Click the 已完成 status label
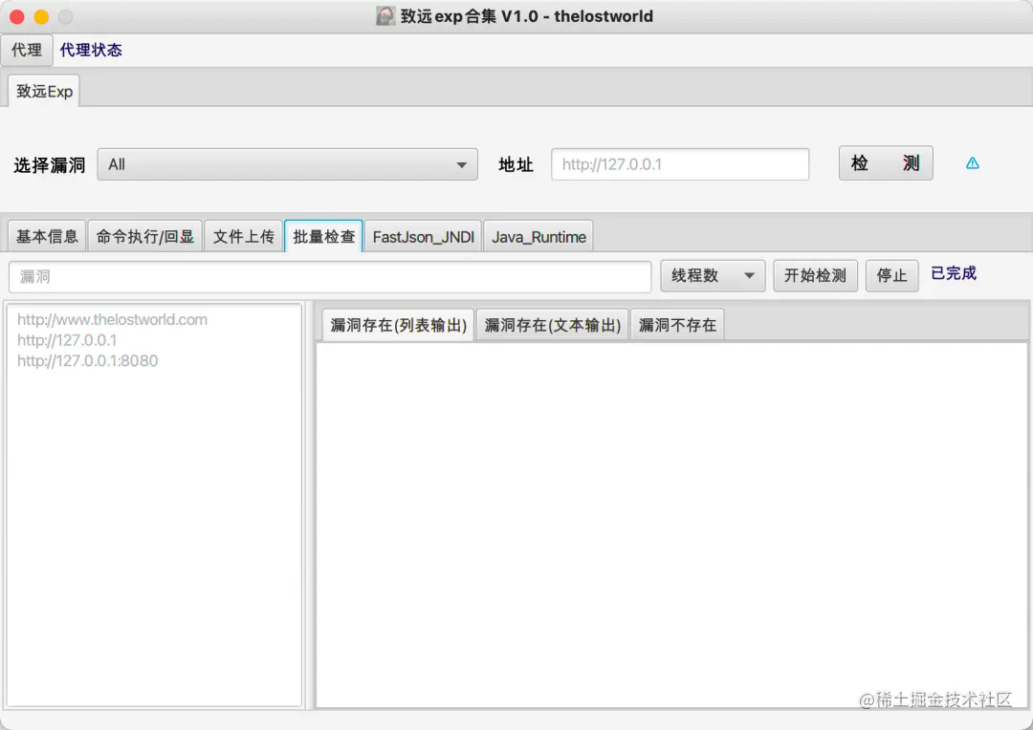The image size is (1033, 730). pyautogui.click(x=954, y=273)
